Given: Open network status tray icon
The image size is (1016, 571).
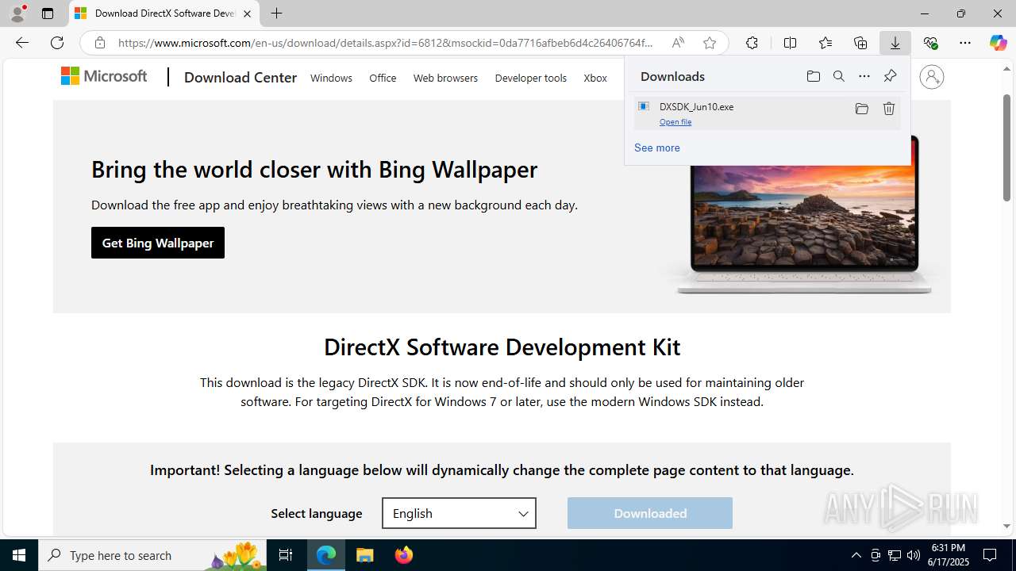Looking at the screenshot, I should point(895,555).
